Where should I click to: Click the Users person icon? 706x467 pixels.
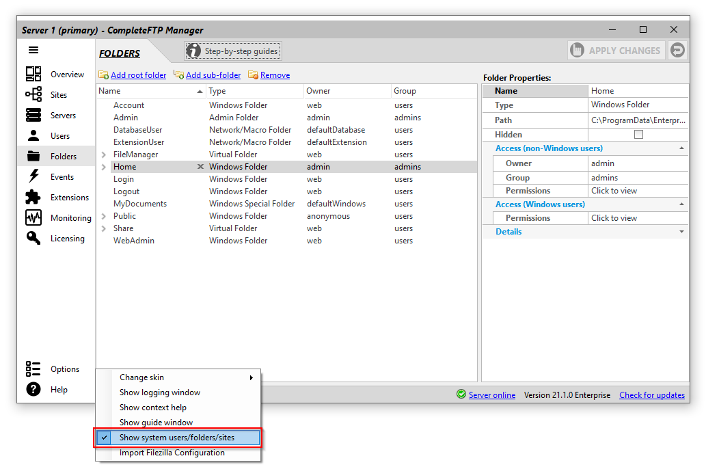(x=33, y=135)
